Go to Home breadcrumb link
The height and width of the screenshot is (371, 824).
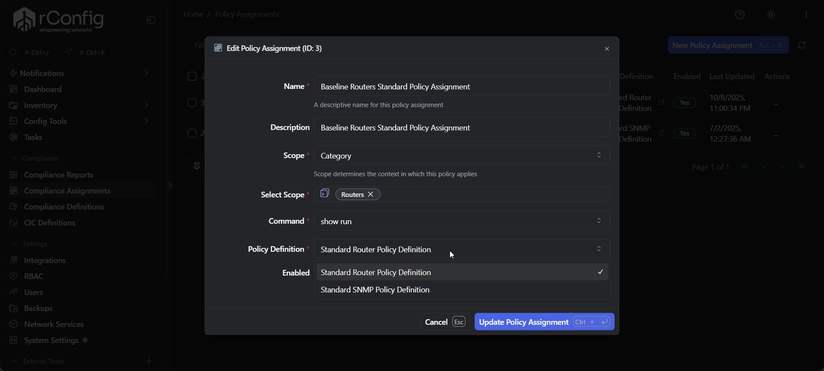point(193,14)
